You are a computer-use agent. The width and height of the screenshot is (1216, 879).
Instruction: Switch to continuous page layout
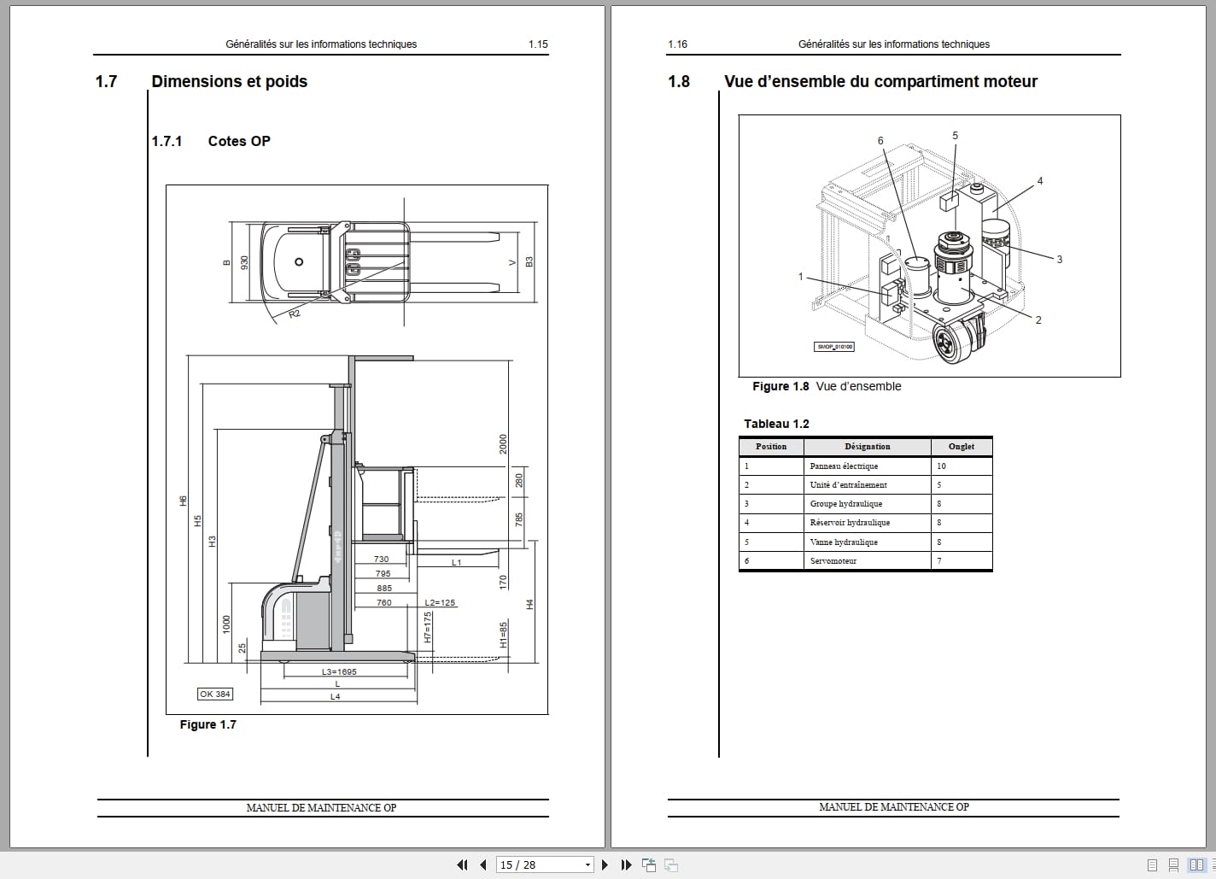tap(1174, 864)
